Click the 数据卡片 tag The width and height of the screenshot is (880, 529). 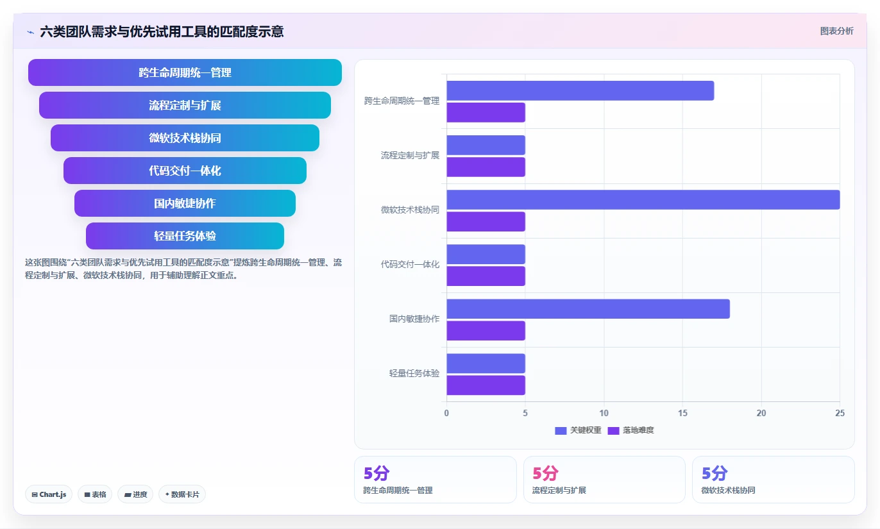coord(182,494)
